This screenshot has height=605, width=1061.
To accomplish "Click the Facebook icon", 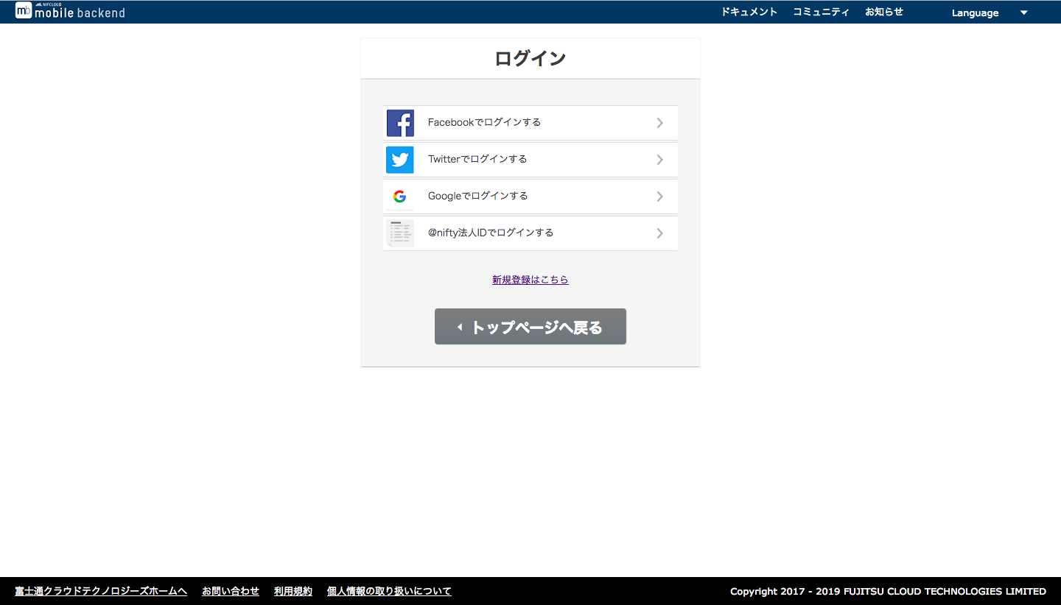I will click(400, 122).
